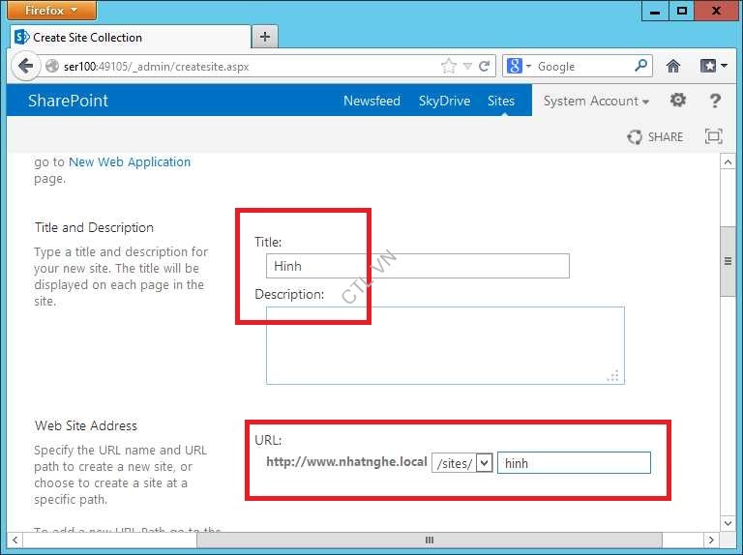Open the SharePoint help question mark
The image size is (743, 555).
click(x=715, y=101)
